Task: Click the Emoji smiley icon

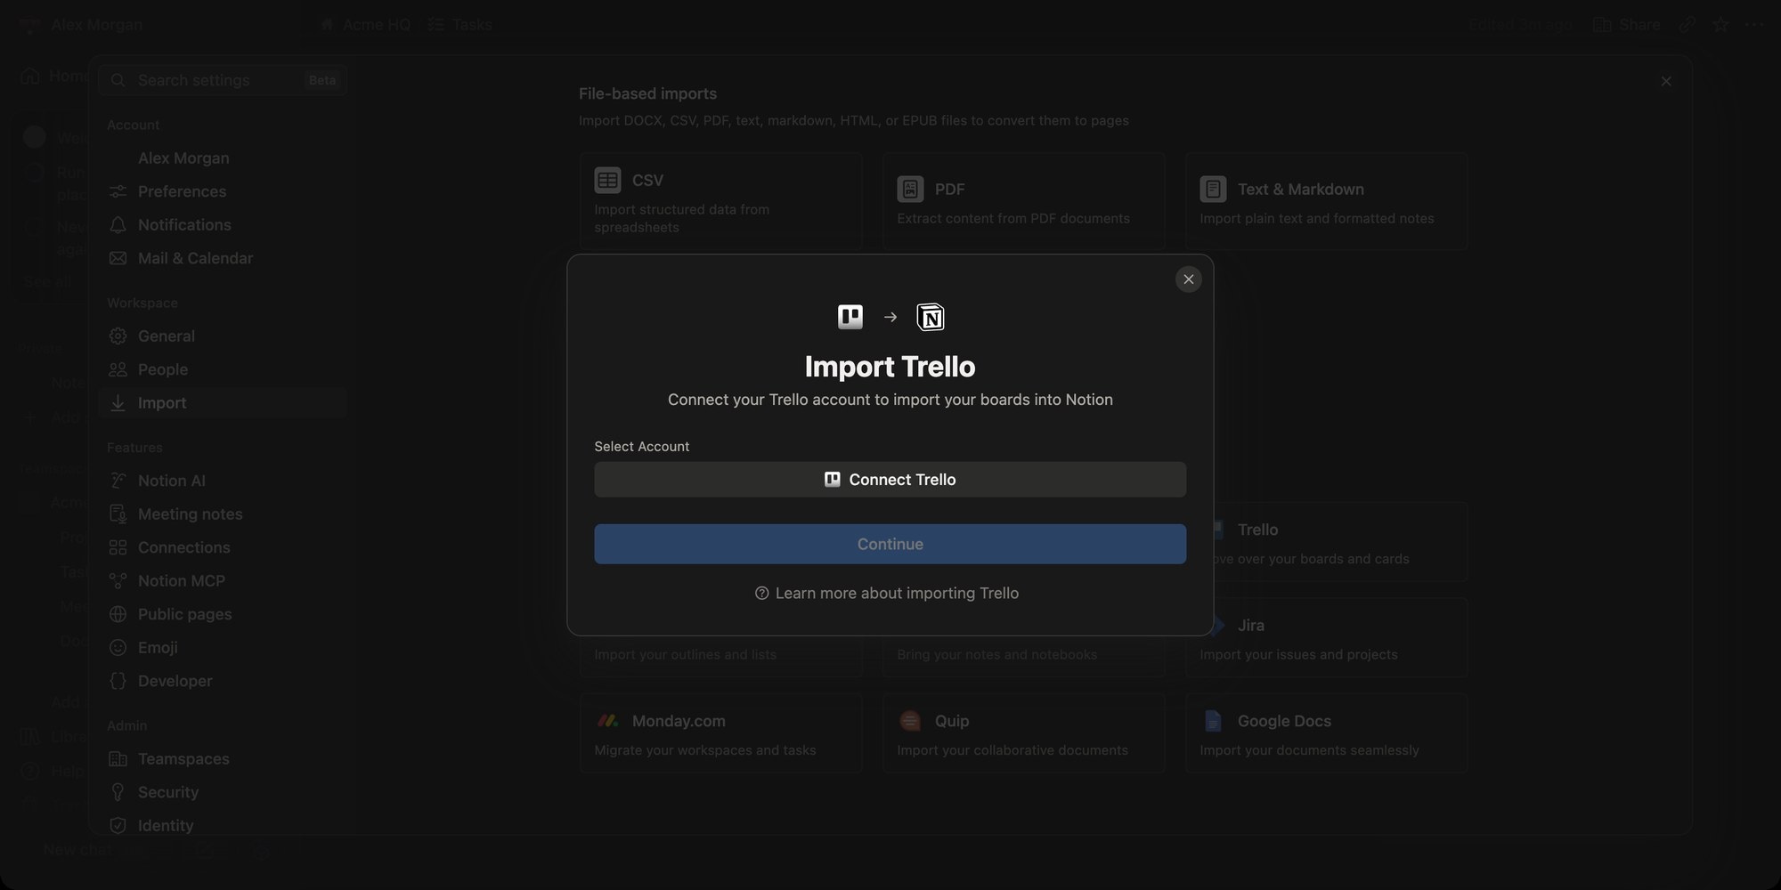Action: pyautogui.click(x=118, y=648)
